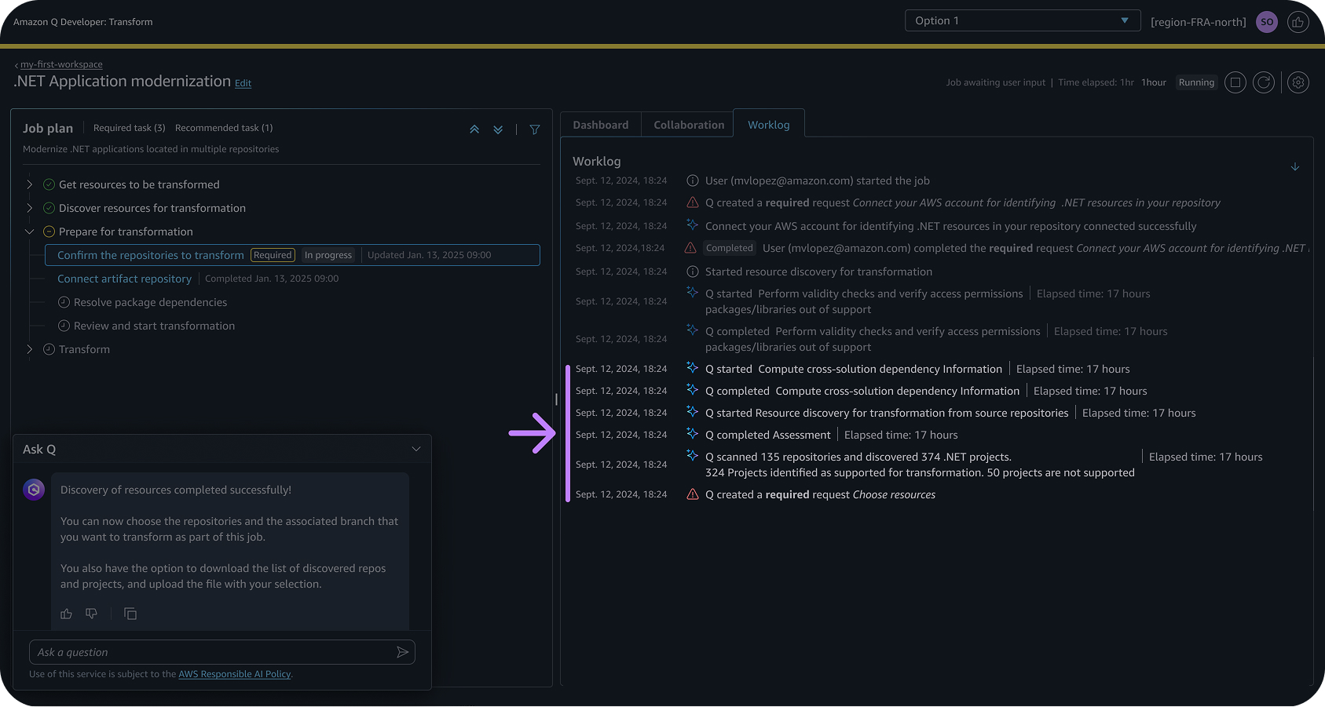The image size is (1325, 707).
Task: Click 'Q created a required request Choose resources' entry
Action: point(820,494)
